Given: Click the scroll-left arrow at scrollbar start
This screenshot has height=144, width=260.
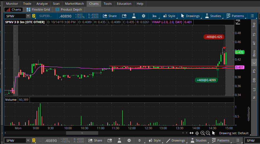Looking at the screenshot, I should (5, 133).
